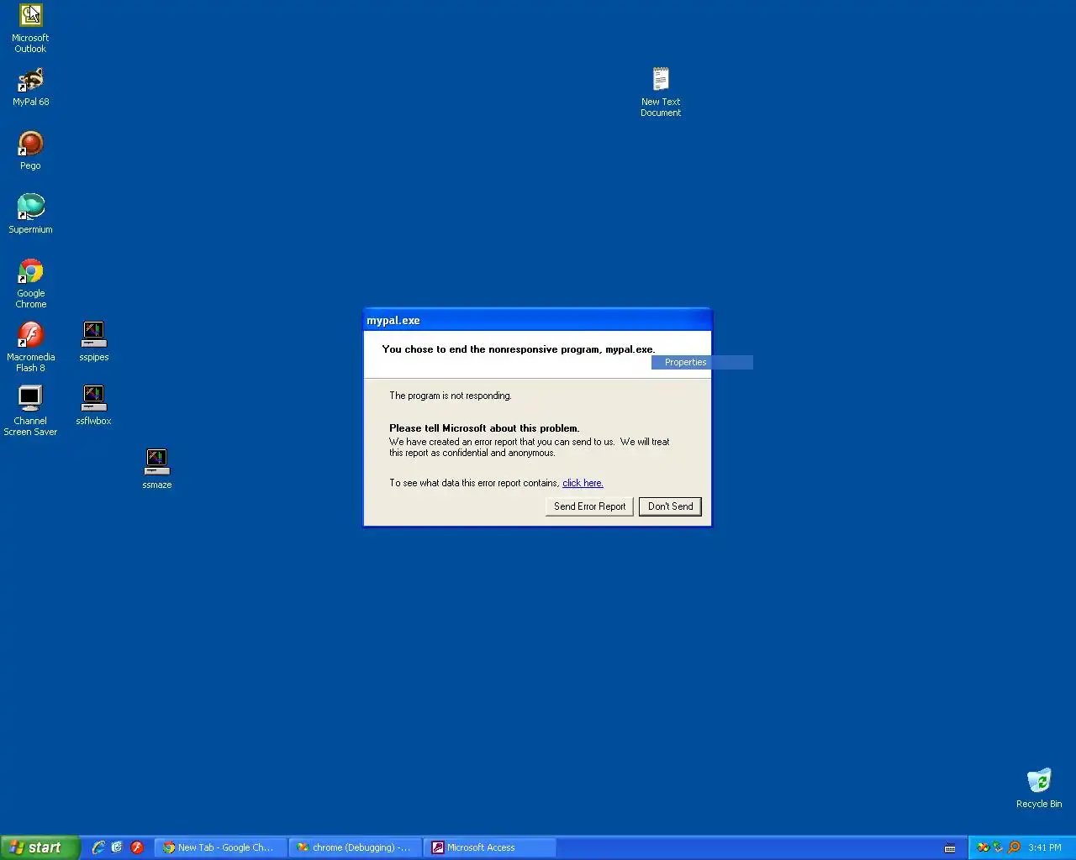Click 'You chose to end the nonresponsive program' heading

click(518, 349)
